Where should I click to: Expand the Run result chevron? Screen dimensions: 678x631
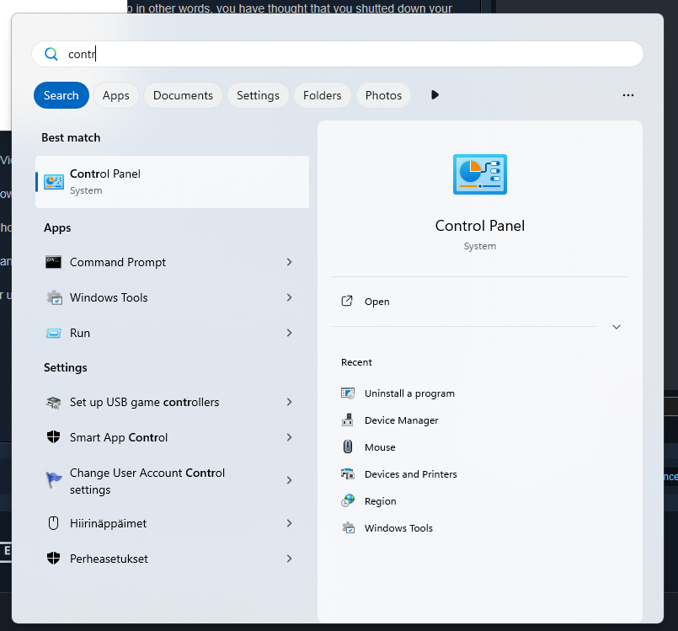[289, 333]
